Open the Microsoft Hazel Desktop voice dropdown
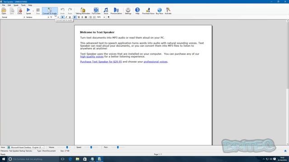 pos(26,147)
